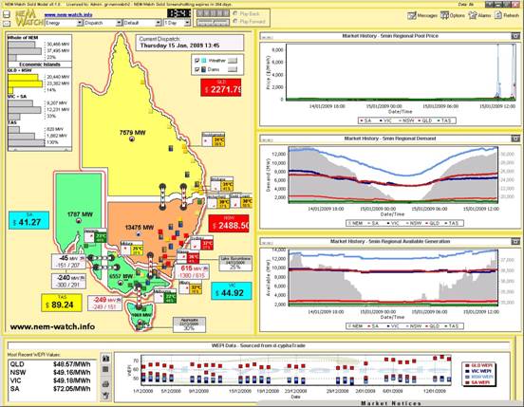The image size is (524, 407).
Task: Click the Melbourne 22°C weather icon
Action: pos(166,297)
